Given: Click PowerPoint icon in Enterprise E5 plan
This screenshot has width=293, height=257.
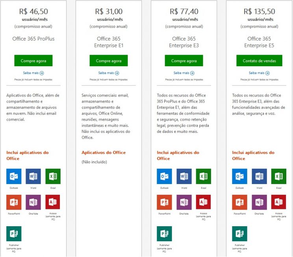Looking at the screenshot, I should [x=239, y=202].
